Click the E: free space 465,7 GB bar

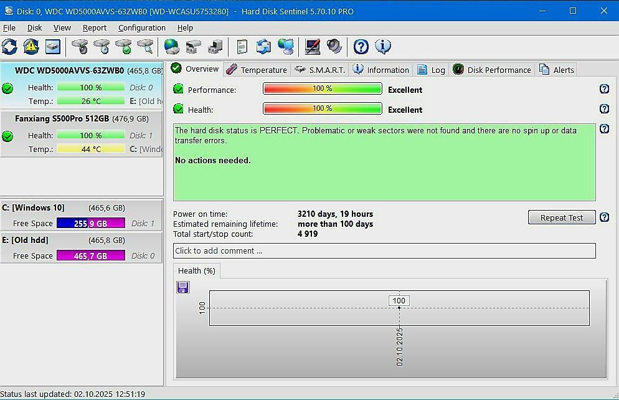[x=91, y=255]
